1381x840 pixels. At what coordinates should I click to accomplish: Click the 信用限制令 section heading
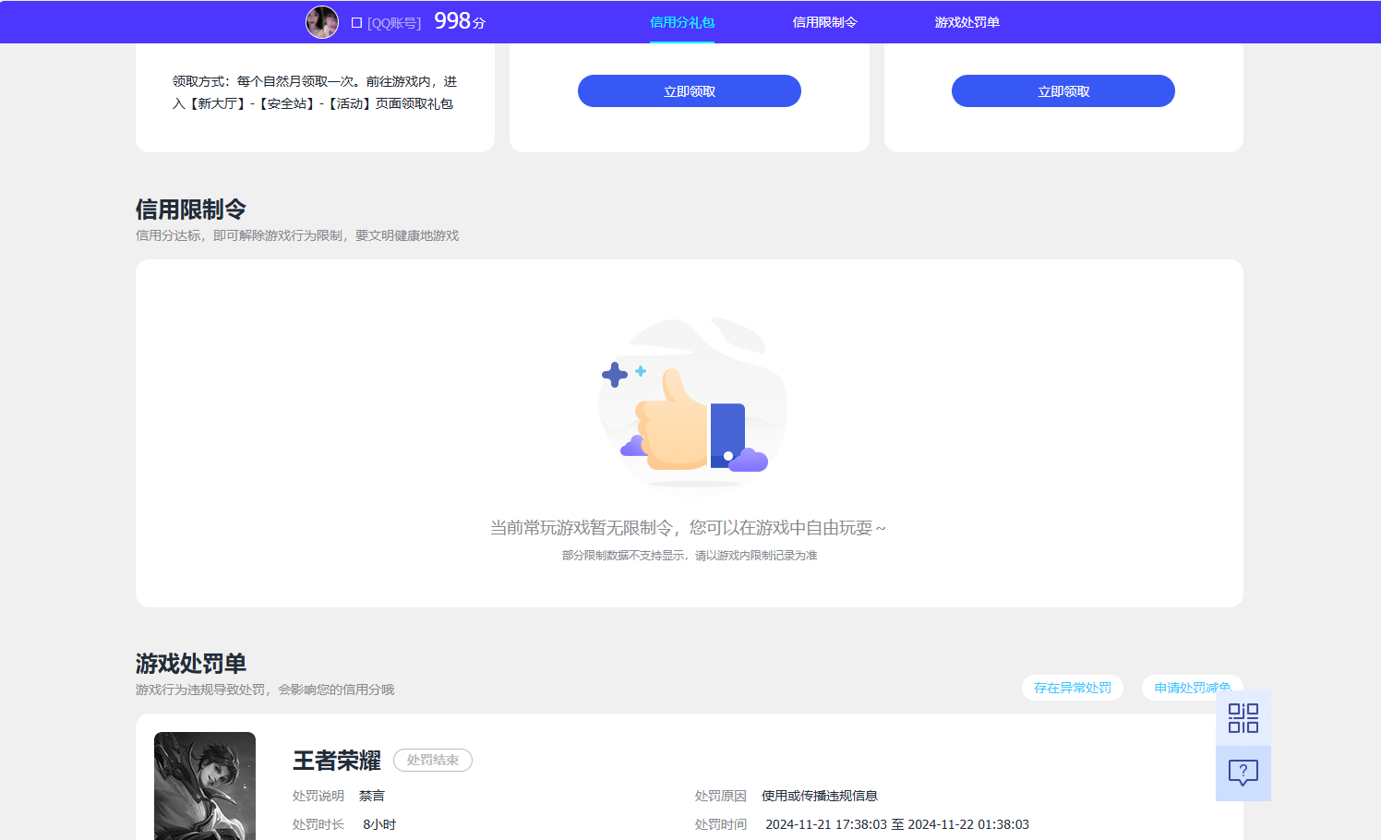[x=191, y=210]
